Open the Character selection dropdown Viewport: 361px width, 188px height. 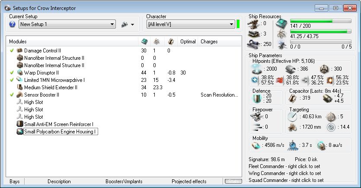[x=230, y=24]
